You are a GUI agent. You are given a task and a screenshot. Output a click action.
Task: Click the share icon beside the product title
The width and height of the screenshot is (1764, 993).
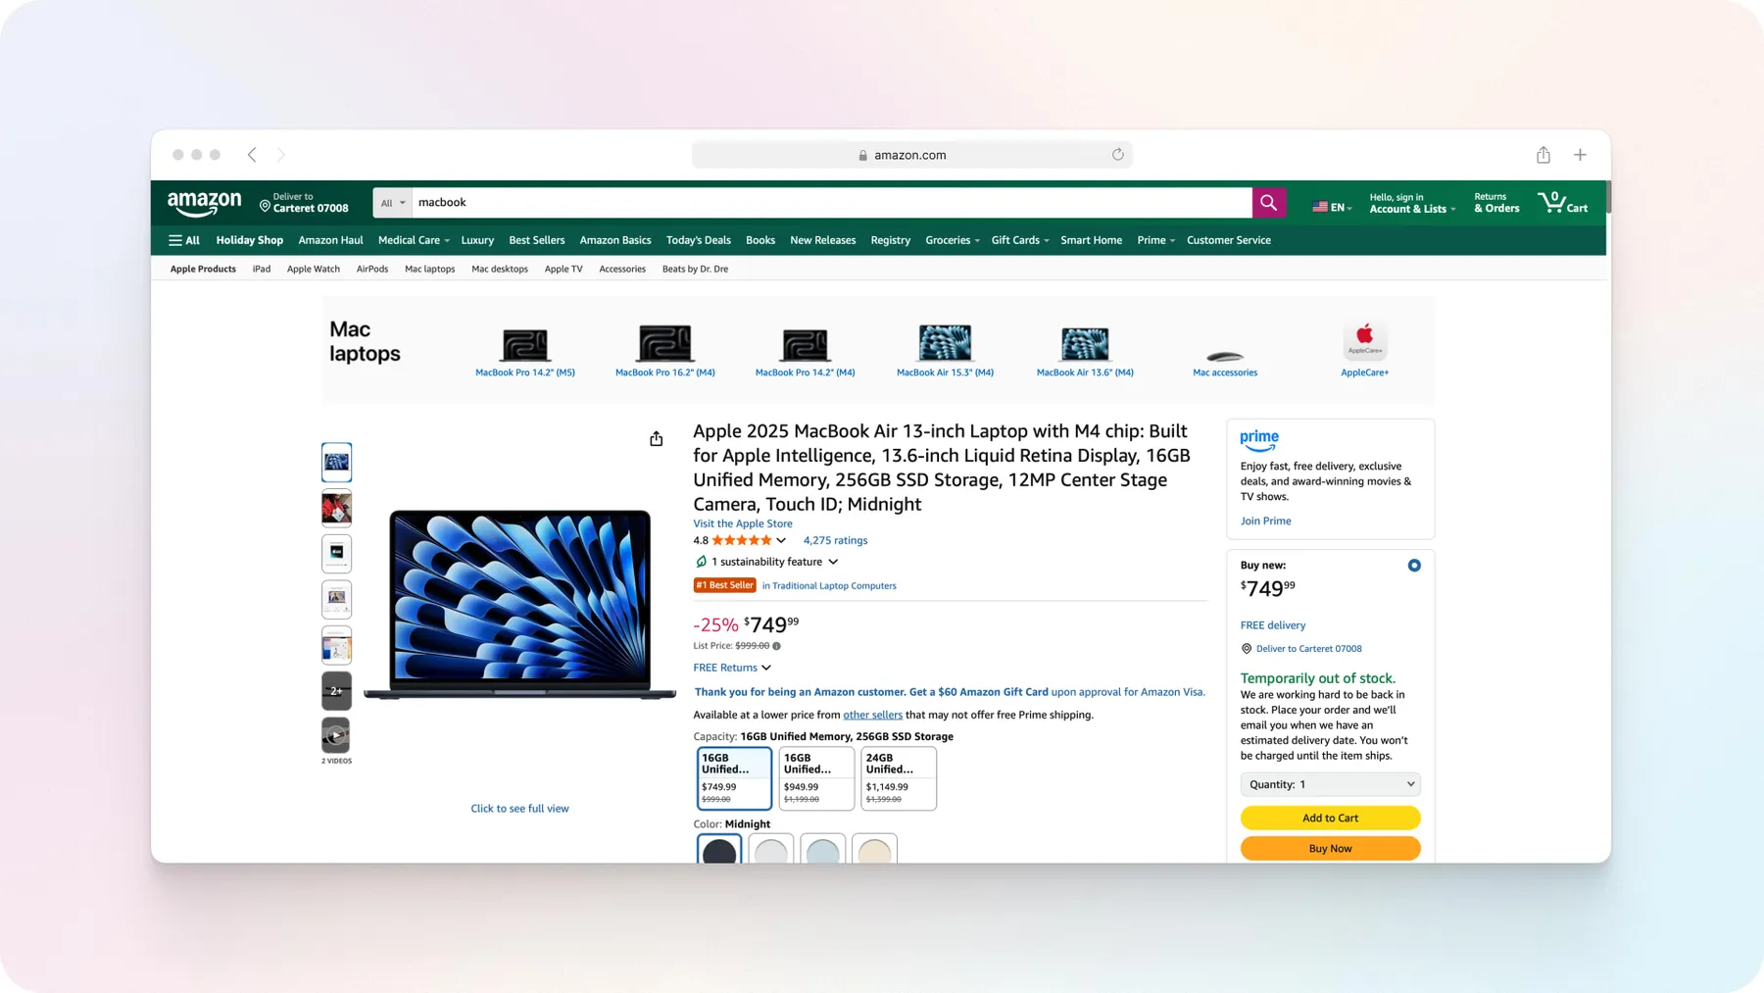655,438
